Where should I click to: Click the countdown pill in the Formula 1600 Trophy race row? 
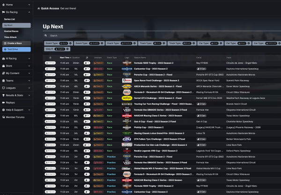point(50,63)
